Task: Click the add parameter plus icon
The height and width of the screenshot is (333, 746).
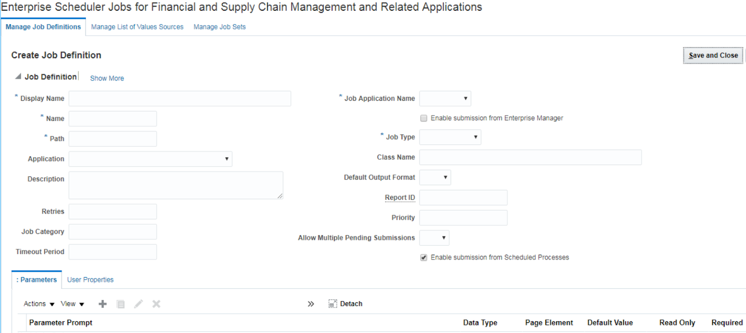Action: (x=103, y=304)
